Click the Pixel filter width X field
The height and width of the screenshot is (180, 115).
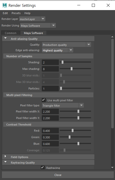[50, 111]
